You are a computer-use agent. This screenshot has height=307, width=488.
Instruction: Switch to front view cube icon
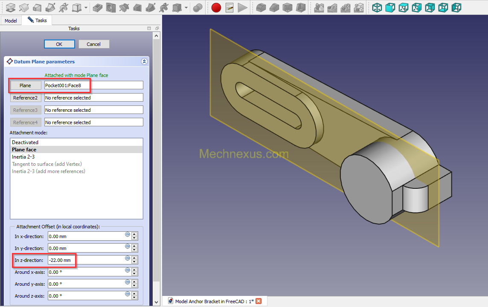390,8
